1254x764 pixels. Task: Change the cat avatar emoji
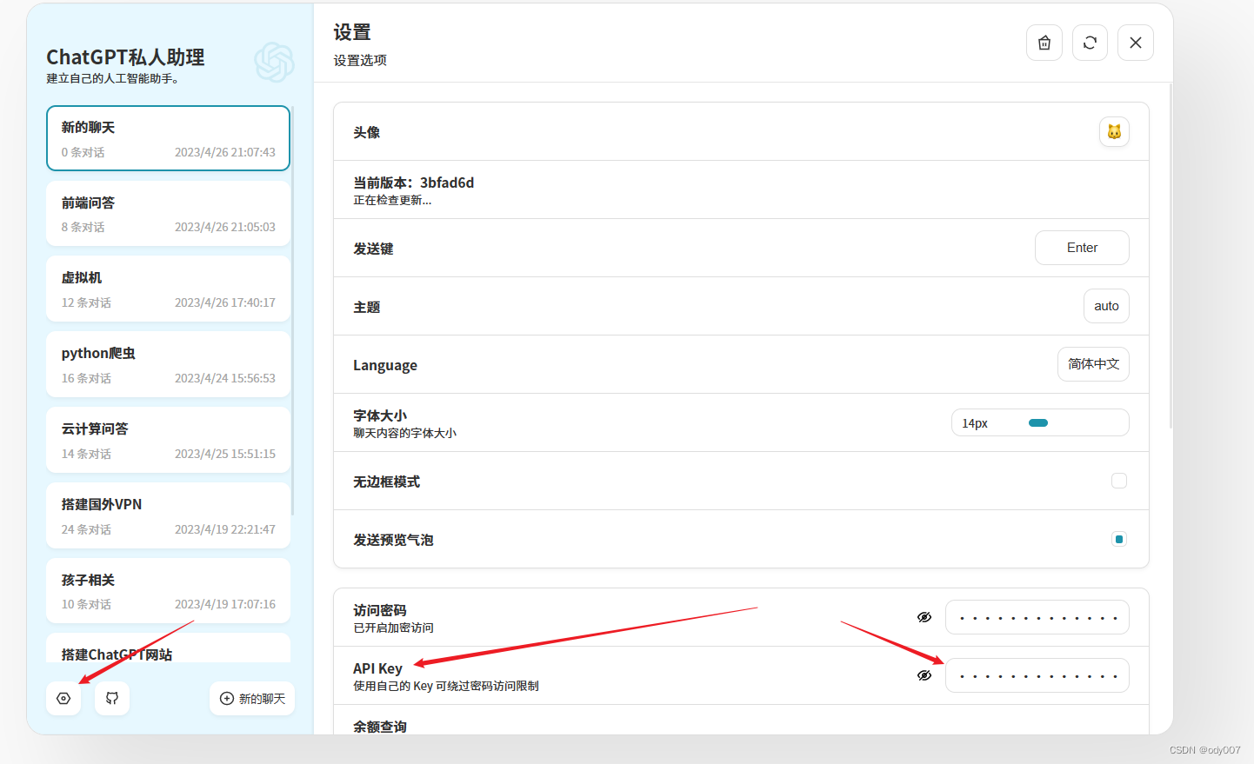1114,132
